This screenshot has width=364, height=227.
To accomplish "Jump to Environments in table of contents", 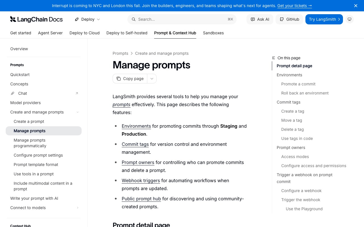I will 289,75.
